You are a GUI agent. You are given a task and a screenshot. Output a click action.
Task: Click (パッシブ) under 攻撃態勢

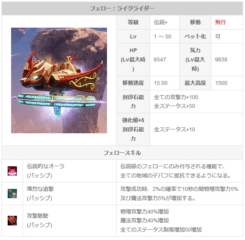(39, 225)
